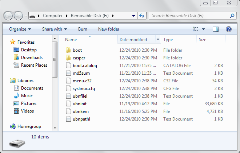Click the Forward navigation arrow button
Image resolution: width=240 pixels, height=153 pixels.
click(19, 16)
